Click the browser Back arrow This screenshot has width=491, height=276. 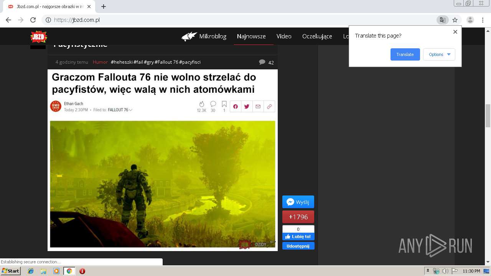click(x=8, y=20)
